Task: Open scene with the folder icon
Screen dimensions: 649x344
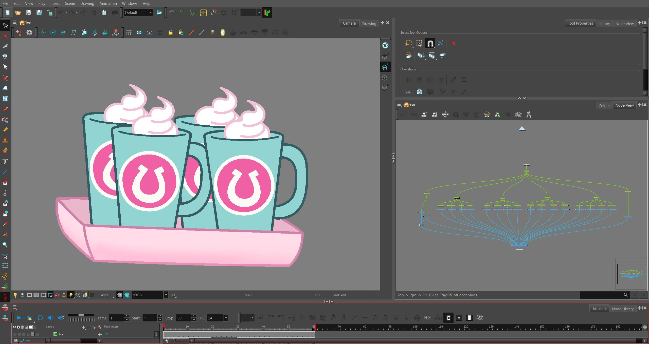Action: coord(18,12)
